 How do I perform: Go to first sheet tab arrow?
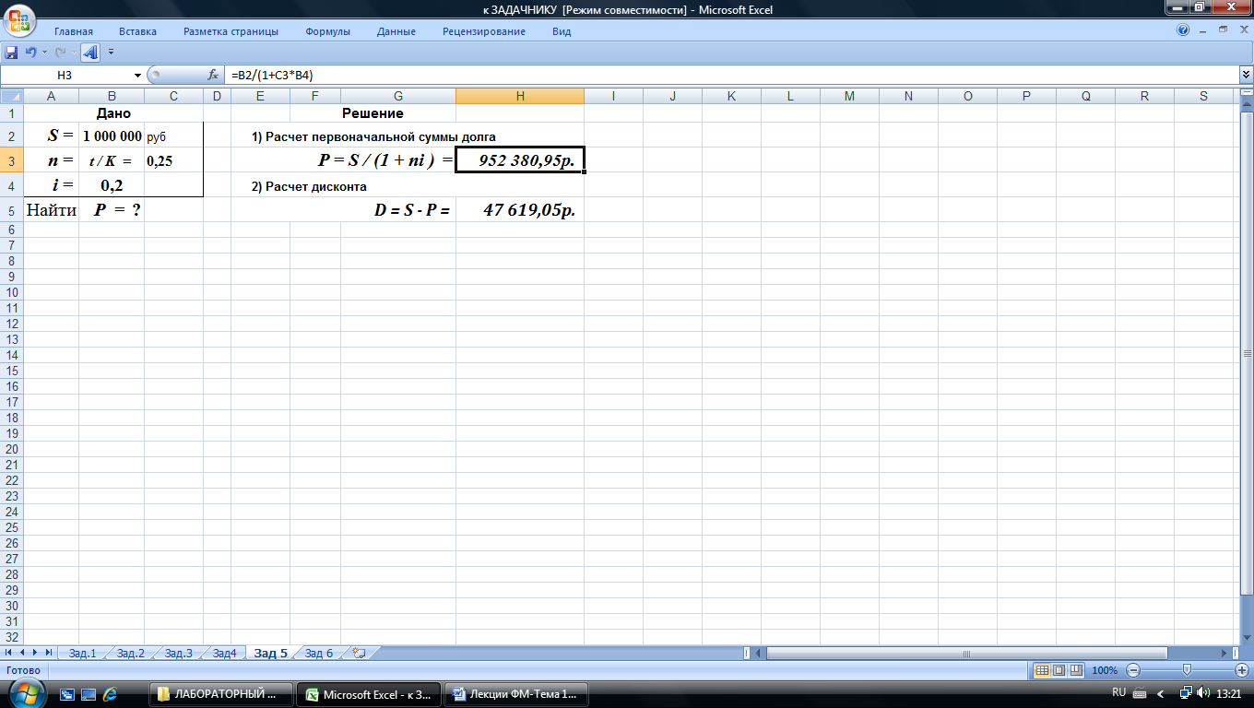coord(8,653)
